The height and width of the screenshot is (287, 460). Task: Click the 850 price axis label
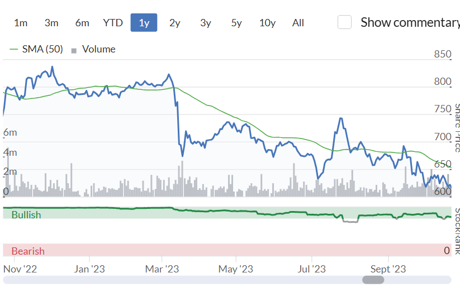[x=443, y=54]
